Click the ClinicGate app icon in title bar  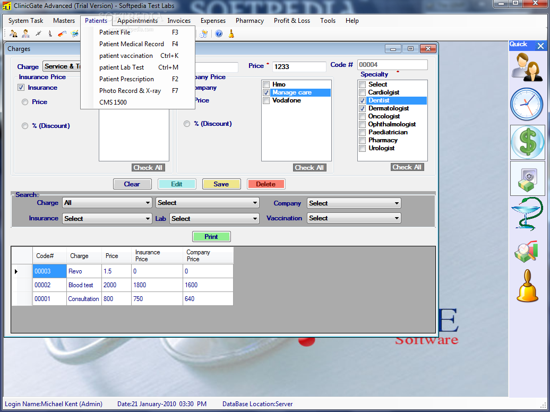[x=6, y=6]
